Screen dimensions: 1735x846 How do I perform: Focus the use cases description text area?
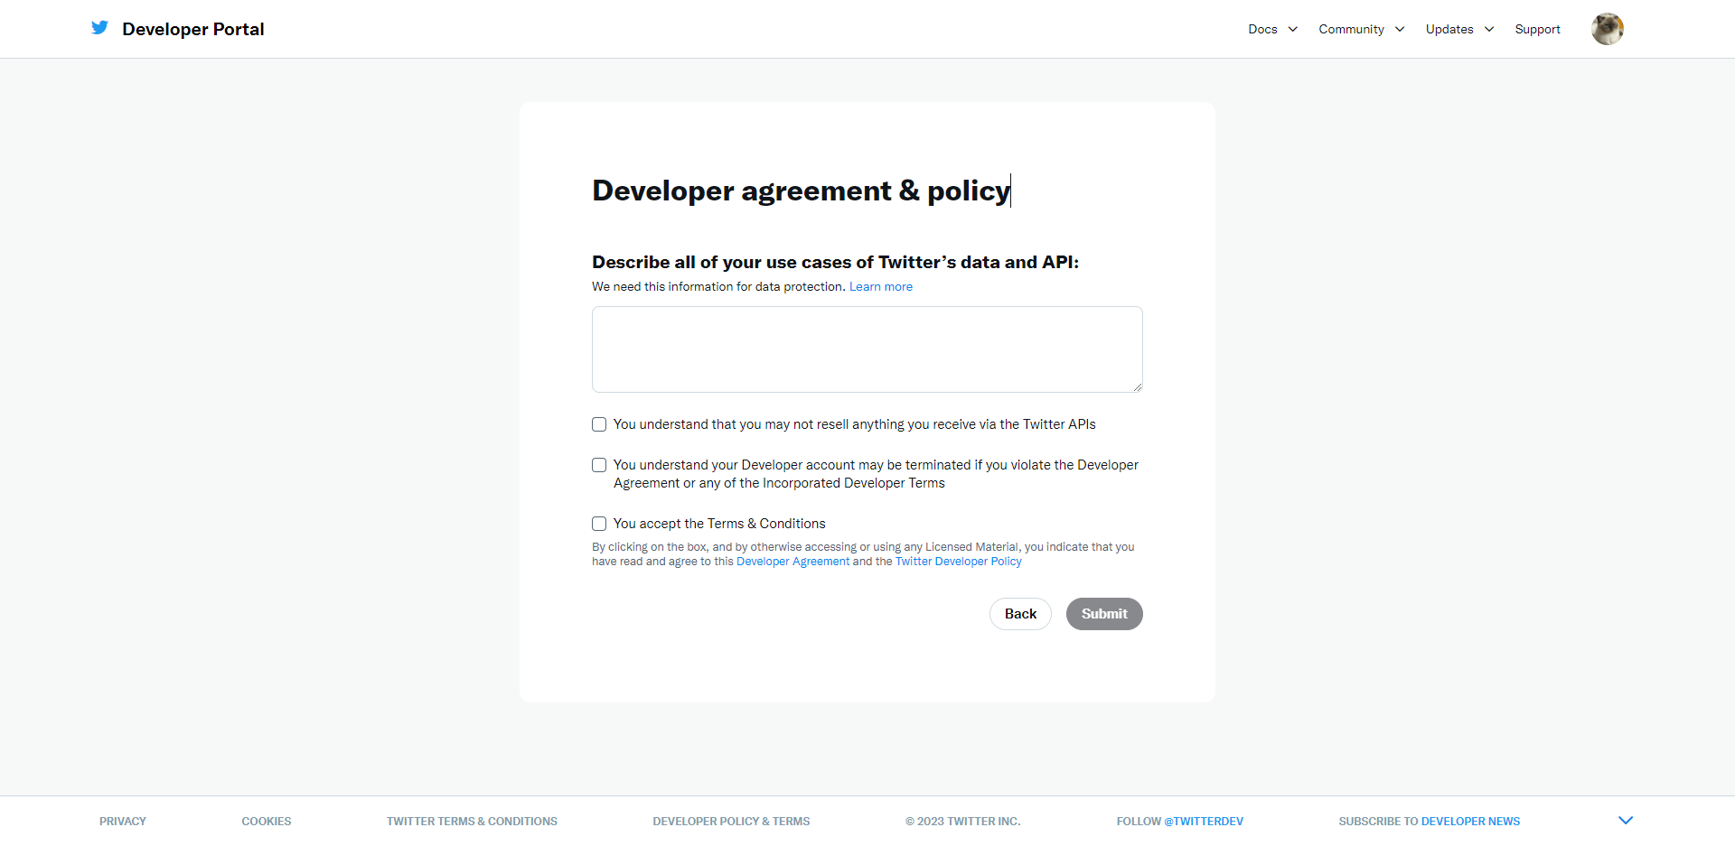pyautogui.click(x=867, y=349)
